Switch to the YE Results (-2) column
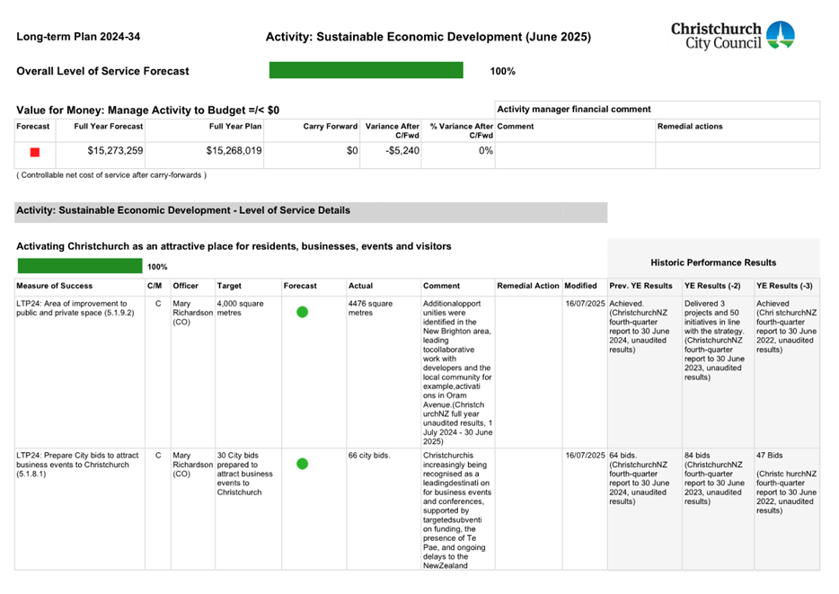Image resolution: width=839 pixels, height=594 pixels. (715, 286)
